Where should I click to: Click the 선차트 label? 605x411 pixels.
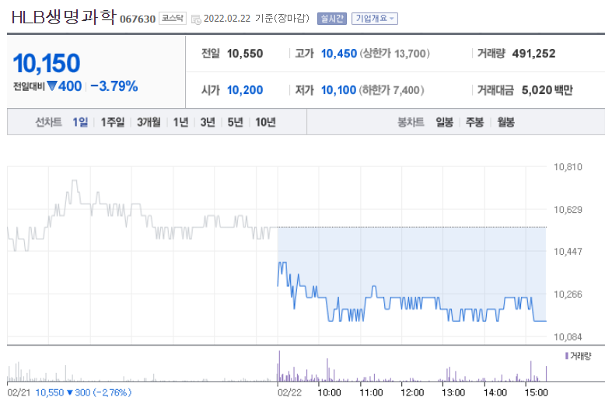click(49, 122)
